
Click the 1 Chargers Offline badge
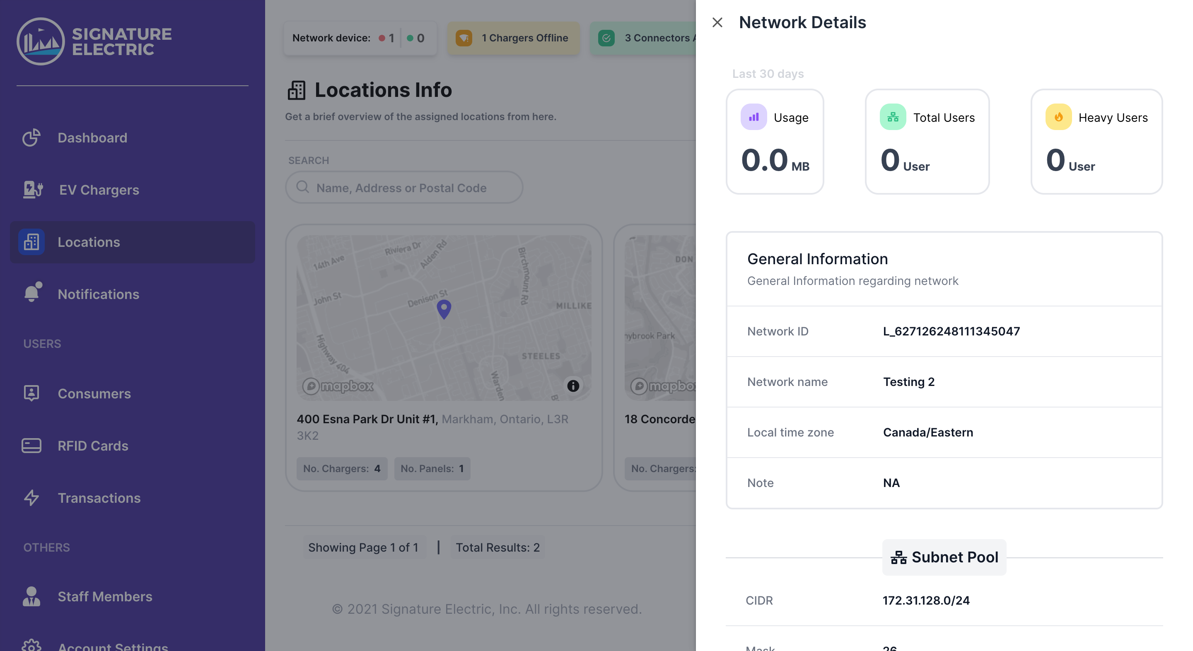coord(513,38)
